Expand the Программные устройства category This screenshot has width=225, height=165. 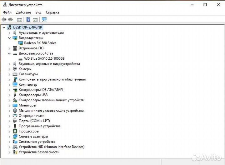9,126
